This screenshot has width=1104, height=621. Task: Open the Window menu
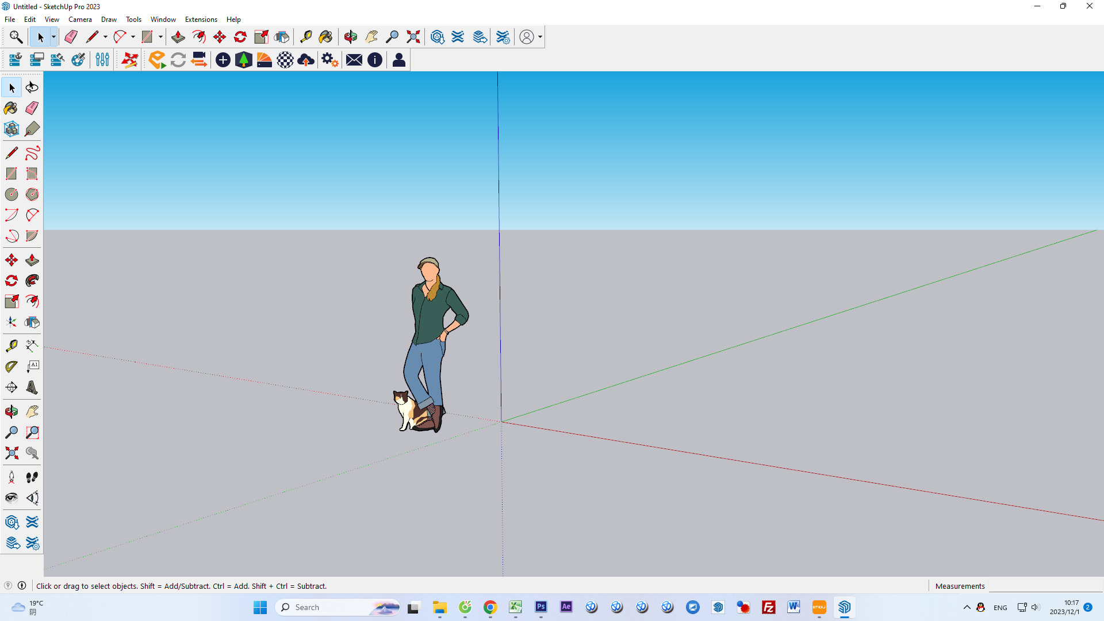point(163,19)
